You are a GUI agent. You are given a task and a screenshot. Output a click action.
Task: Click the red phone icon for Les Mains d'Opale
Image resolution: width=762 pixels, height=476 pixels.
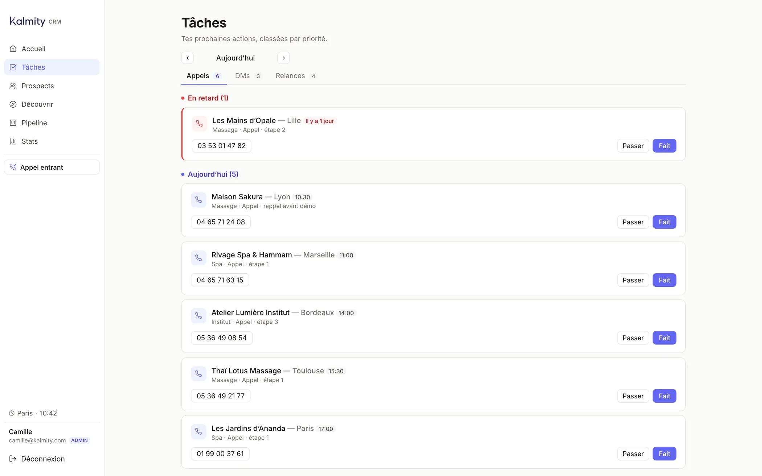(x=199, y=124)
